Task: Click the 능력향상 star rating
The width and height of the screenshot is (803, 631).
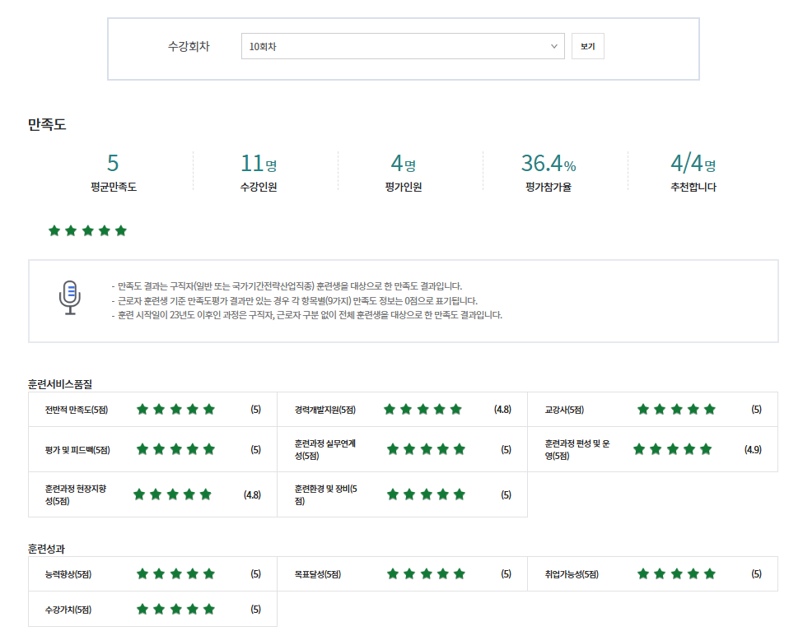Action: pos(175,573)
